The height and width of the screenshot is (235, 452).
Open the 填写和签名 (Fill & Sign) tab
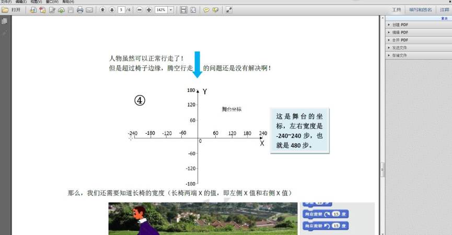click(x=420, y=10)
